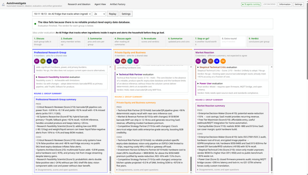
Task: Open Settings in the top header
Action: 298,4
